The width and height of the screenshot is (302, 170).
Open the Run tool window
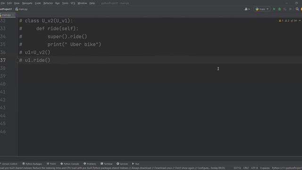pyautogui.click(x=136, y=164)
